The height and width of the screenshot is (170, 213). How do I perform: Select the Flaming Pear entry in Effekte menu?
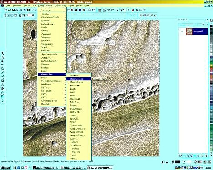pos(51,74)
